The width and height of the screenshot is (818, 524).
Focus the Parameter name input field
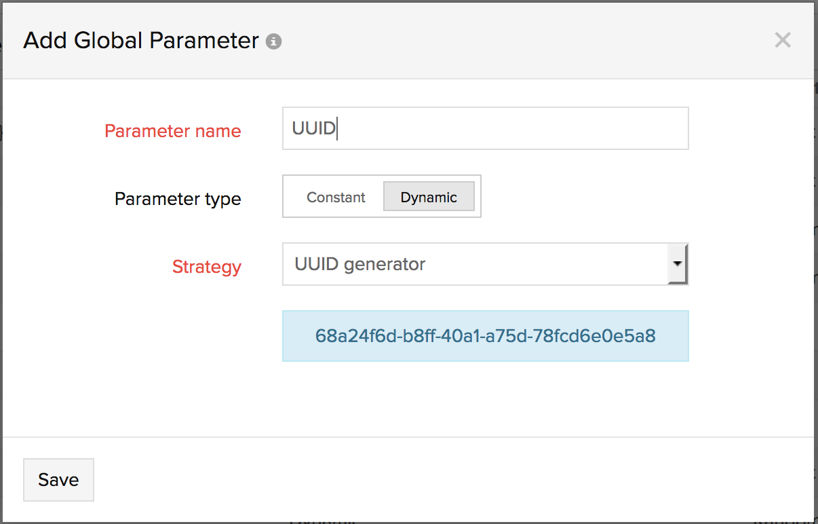(485, 128)
